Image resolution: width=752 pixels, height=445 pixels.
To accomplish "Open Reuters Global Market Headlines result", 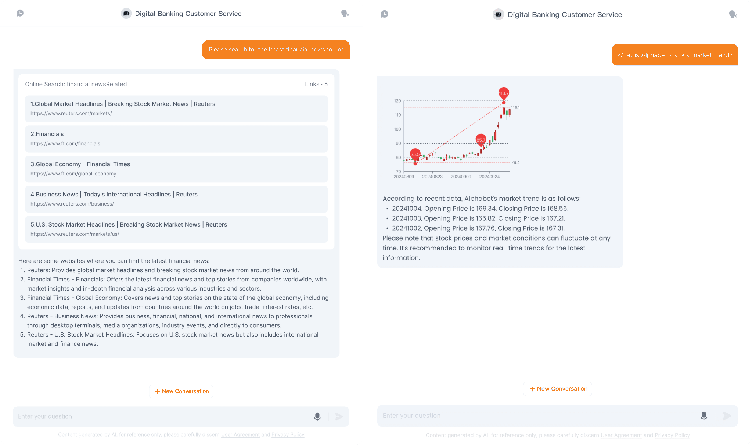I will point(176,108).
